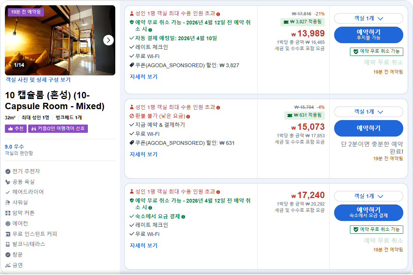Expand the bottom 객실 1개 dropdown
The height and width of the screenshot is (275, 413).
369,196
